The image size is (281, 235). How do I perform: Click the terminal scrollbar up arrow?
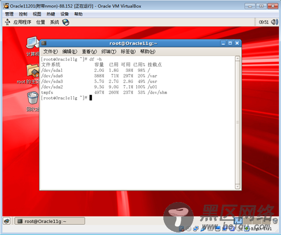pyautogui.click(x=237, y=59)
